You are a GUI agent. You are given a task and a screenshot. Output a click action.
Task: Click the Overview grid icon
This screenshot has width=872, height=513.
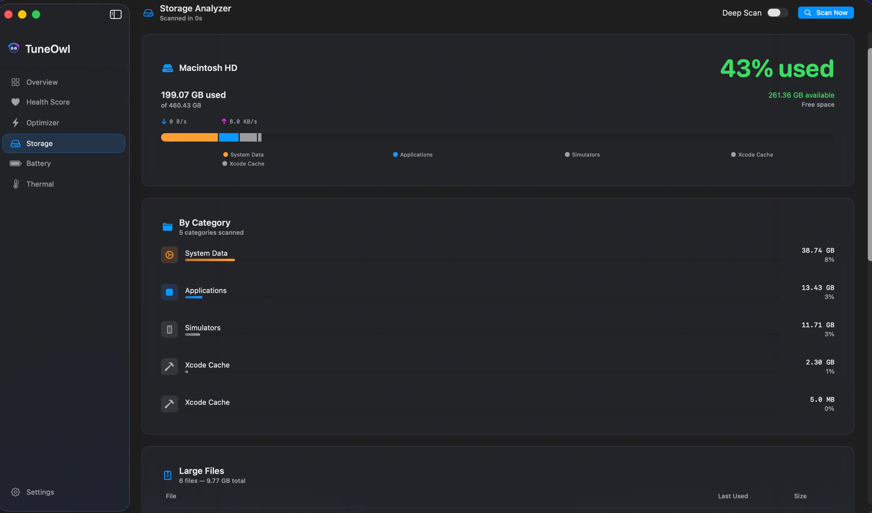(x=15, y=82)
